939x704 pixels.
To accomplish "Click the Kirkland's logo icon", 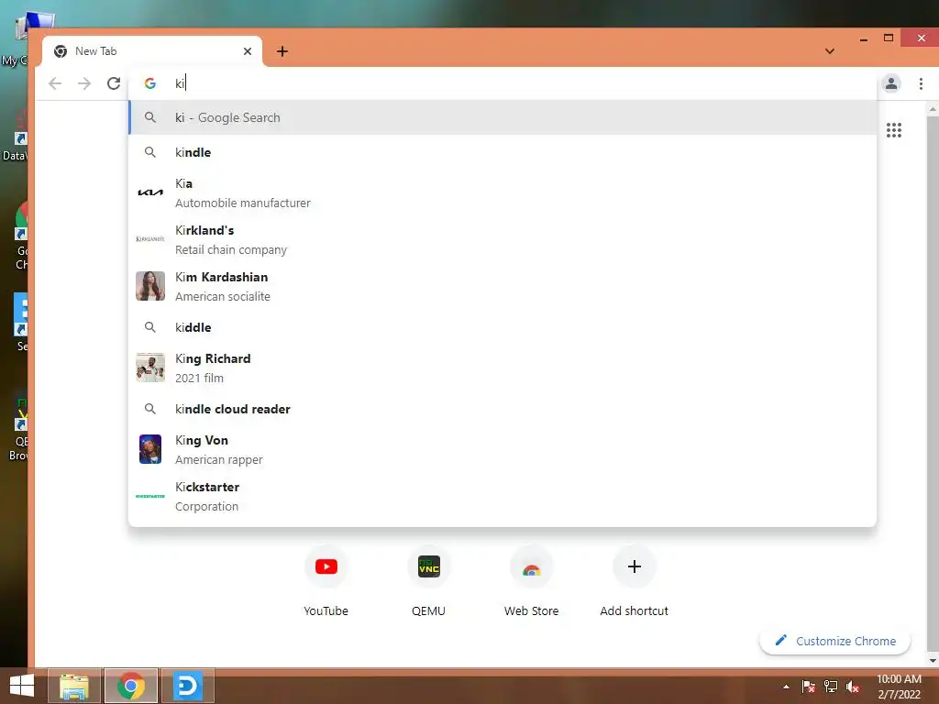I will coord(150,239).
